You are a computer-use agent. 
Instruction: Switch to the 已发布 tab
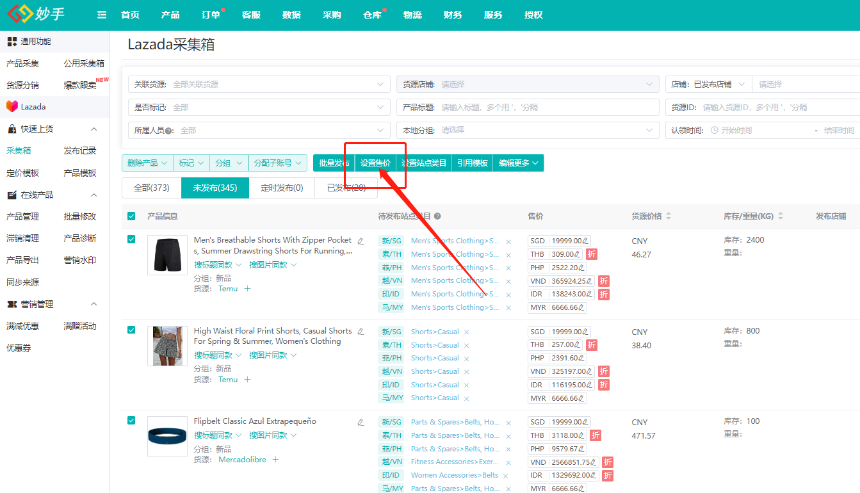pos(346,188)
